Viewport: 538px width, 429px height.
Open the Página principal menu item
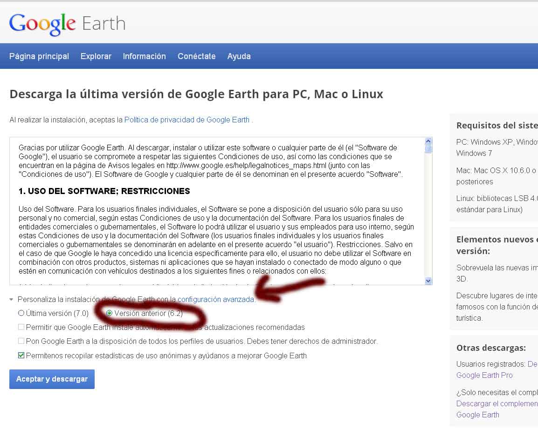[x=39, y=56]
